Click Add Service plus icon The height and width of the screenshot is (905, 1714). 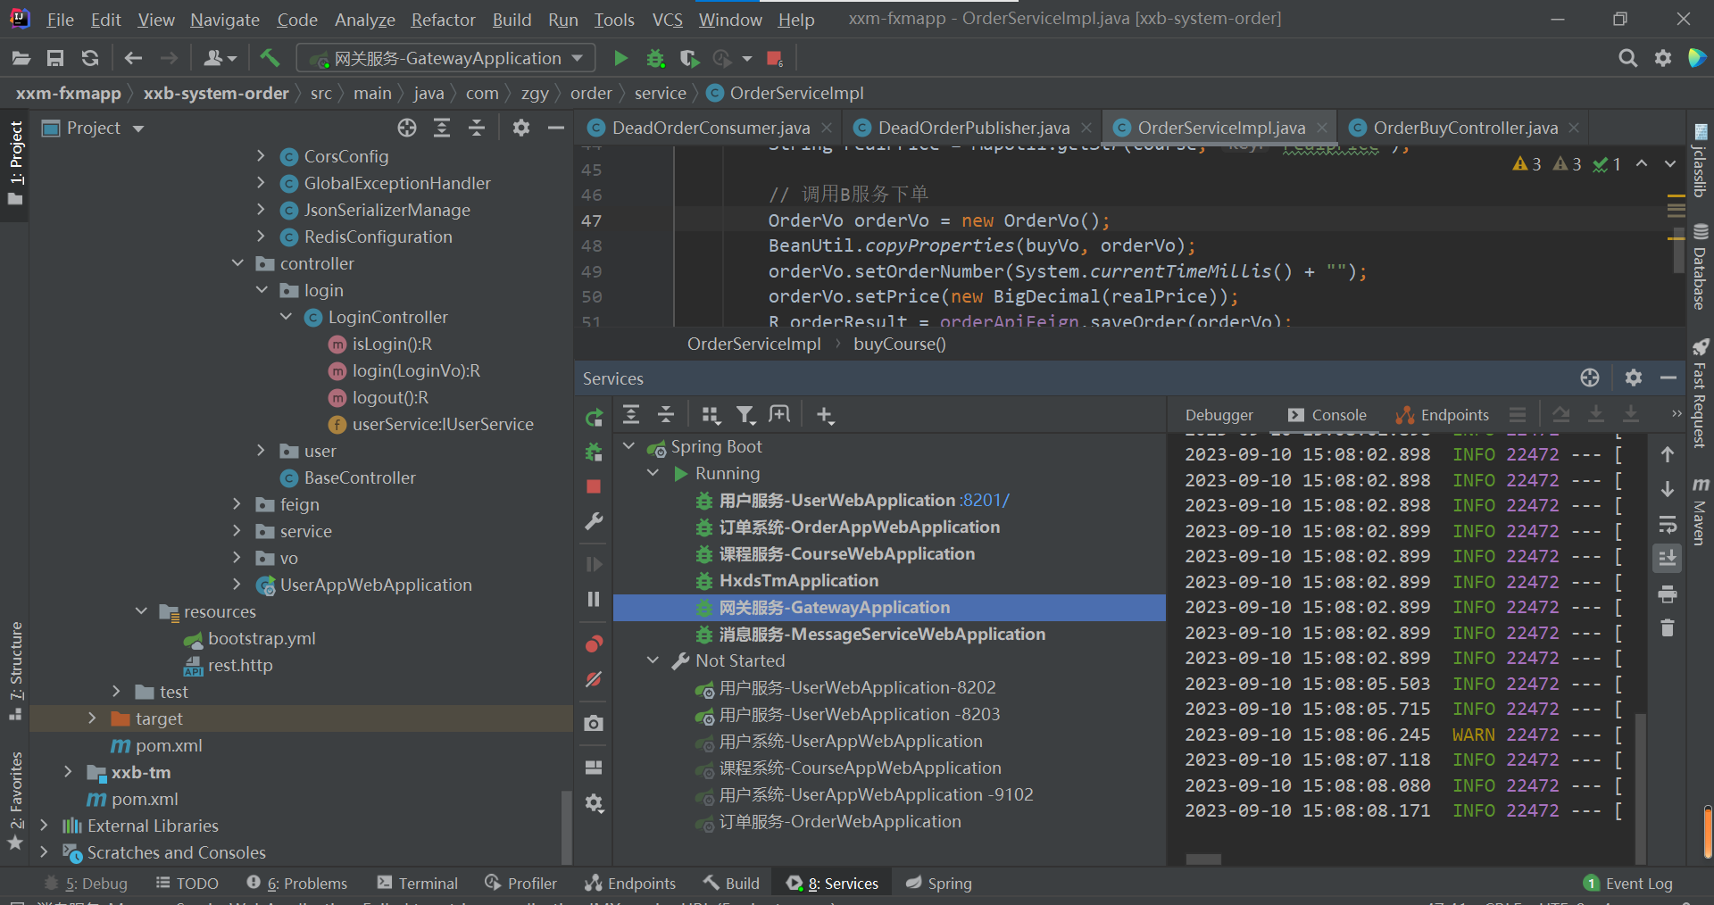(x=825, y=415)
